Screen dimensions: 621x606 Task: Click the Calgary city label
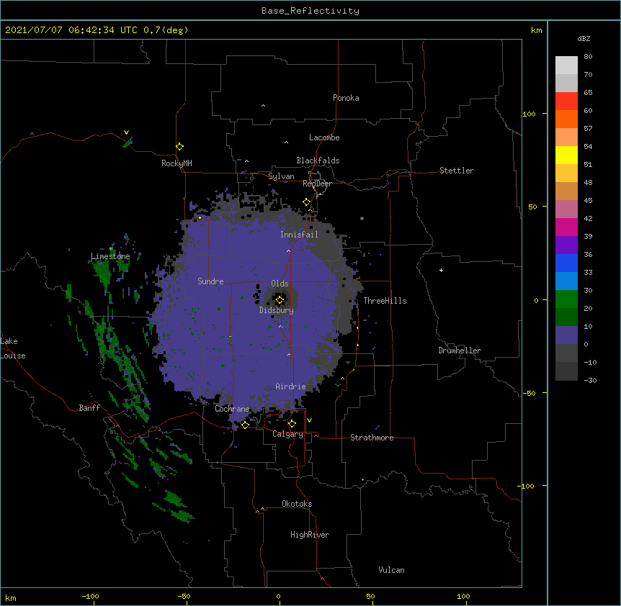287,434
